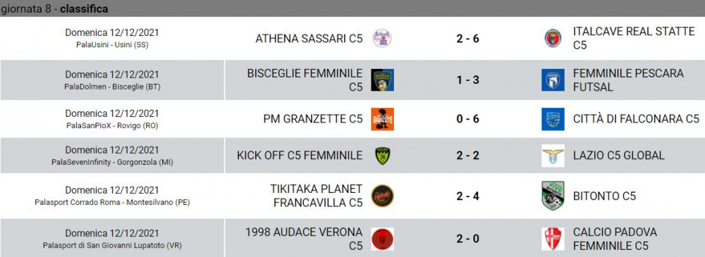Click the Tikitaka Planet round logo
The image size is (705, 257).
(382, 196)
